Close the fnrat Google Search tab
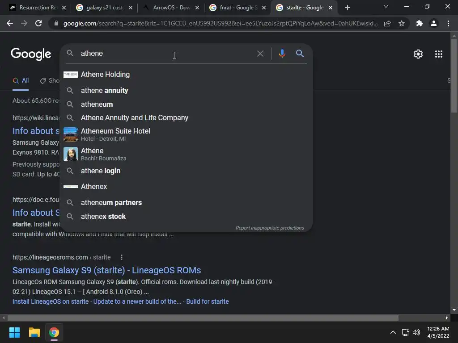This screenshot has width=458, height=343. [x=264, y=8]
